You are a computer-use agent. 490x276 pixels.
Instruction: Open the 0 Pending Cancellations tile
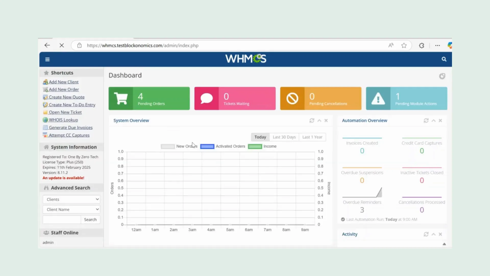tap(321, 98)
